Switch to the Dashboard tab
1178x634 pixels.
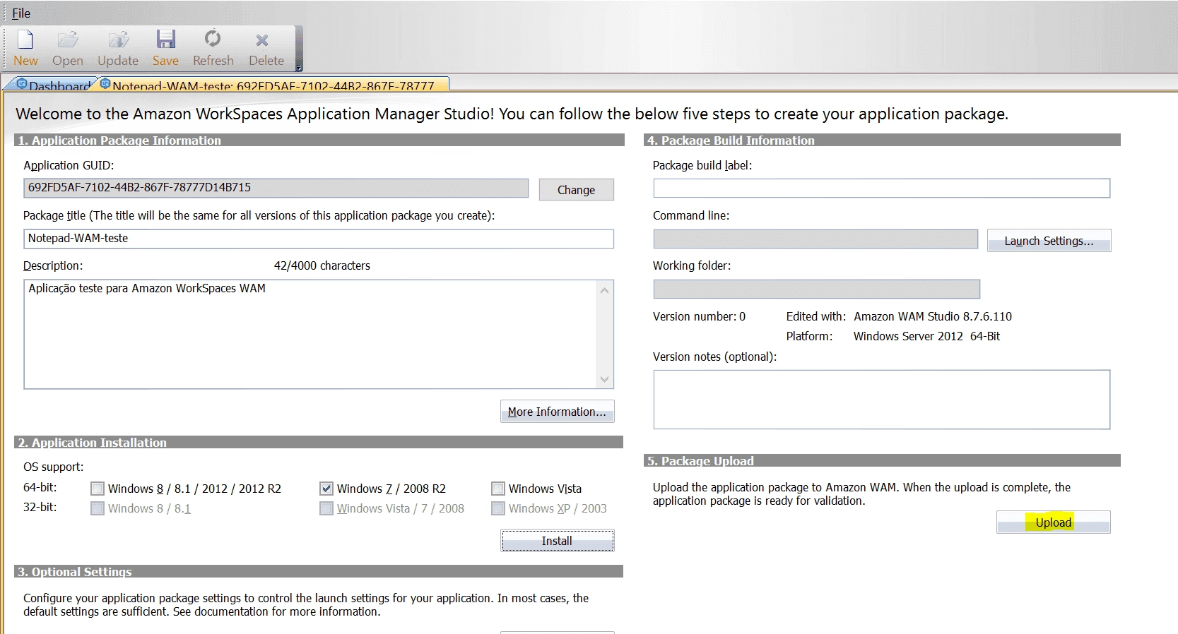[52, 85]
